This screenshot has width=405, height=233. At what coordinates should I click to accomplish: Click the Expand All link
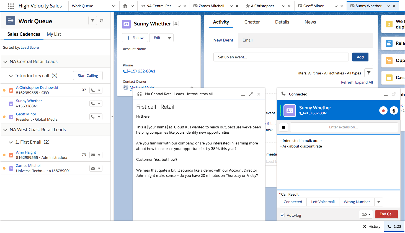pos(364,82)
